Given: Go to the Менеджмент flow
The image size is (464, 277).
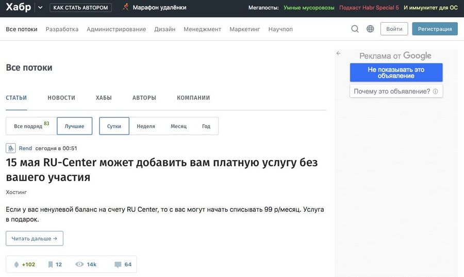Looking at the screenshot, I should click(x=202, y=29).
